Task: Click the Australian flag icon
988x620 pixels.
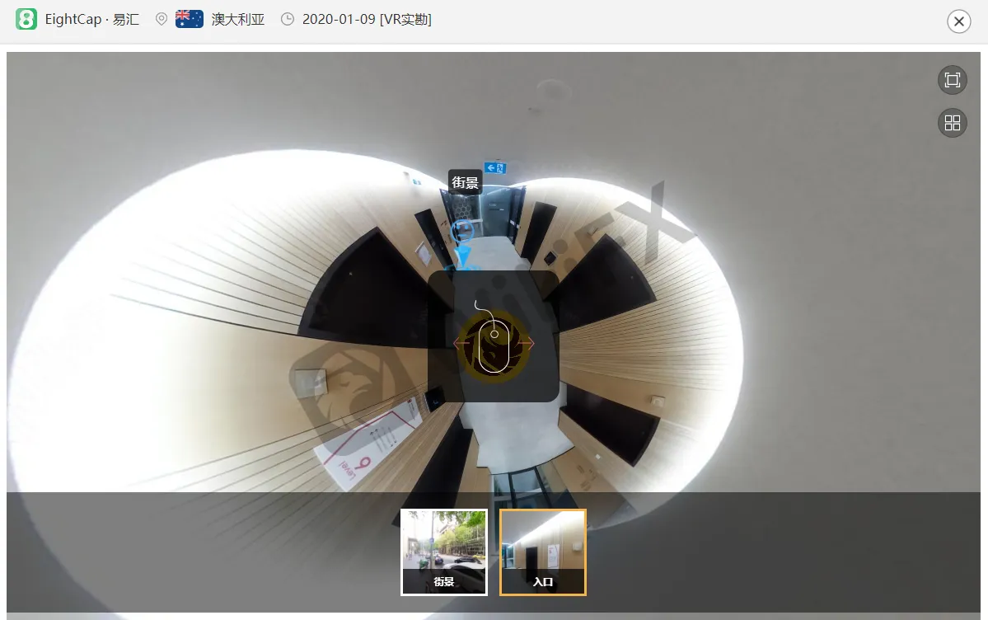Action: [x=189, y=19]
